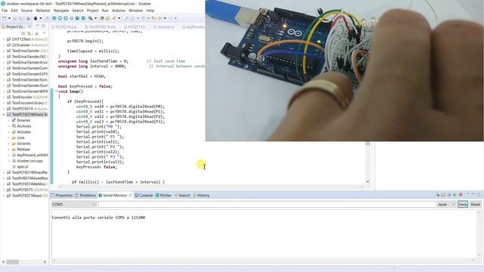The height and width of the screenshot is (272, 484).
Task: Expand the Includes folder node
Action: [x=8, y=132]
